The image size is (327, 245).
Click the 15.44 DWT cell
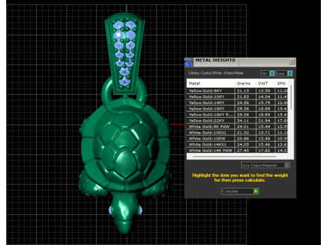pyautogui.click(x=265, y=127)
